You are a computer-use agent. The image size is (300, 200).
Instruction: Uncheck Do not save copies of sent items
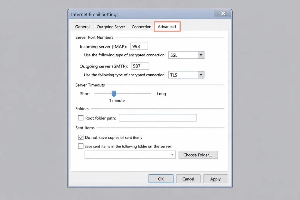click(x=81, y=137)
